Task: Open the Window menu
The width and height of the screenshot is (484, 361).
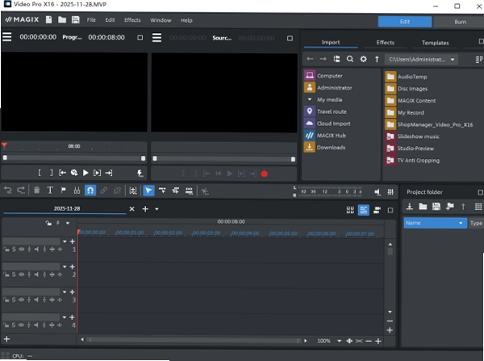Action: (161, 20)
